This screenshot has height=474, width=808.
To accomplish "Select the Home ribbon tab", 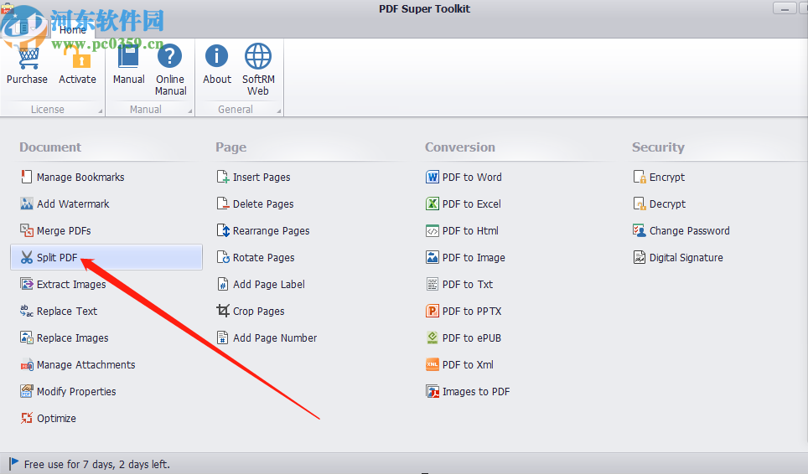I will [x=73, y=30].
